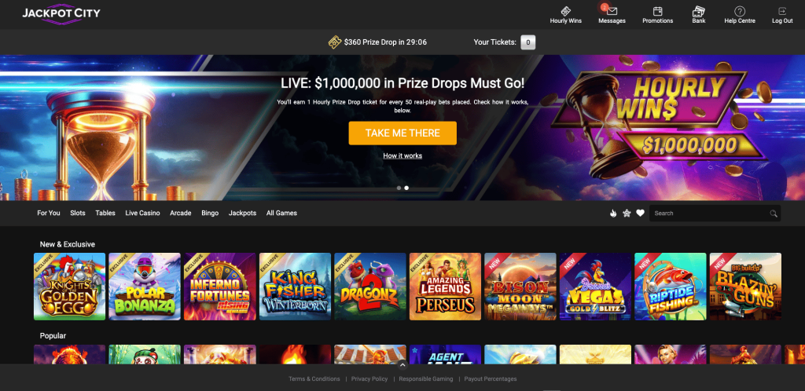Select the second banner carousel dot
This screenshot has width=805, height=391.
click(x=406, y=188)
